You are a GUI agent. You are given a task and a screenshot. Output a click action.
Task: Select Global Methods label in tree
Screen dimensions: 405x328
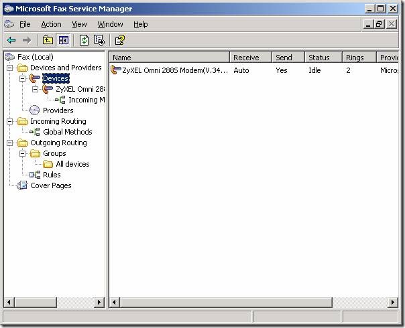pos(68,132)
